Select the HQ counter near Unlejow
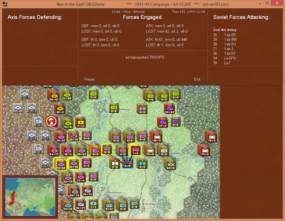Viewport: 285px width, 221px height. point(114,108)
